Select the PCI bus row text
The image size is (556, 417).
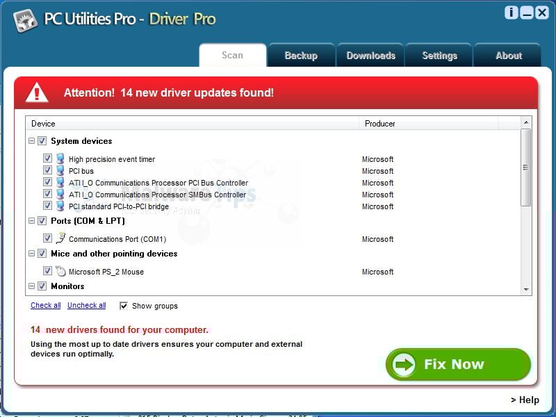tap(81, 171)
